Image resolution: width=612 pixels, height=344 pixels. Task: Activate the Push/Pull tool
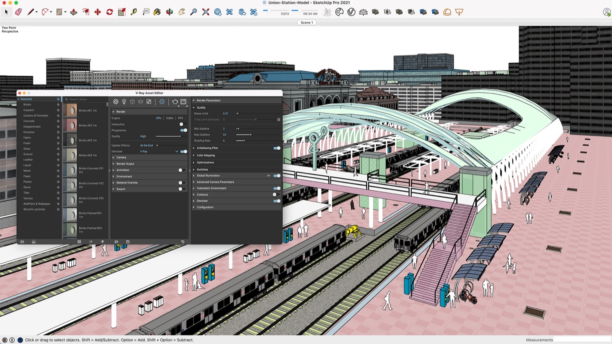pos(73,12)
